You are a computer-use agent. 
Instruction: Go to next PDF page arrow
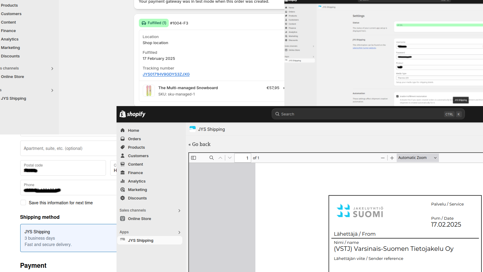tap(230, 158)
